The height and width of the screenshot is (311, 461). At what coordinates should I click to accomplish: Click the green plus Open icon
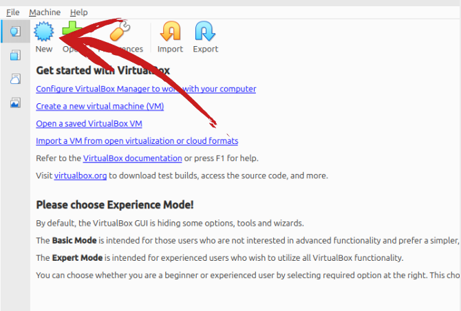(71, 30)
